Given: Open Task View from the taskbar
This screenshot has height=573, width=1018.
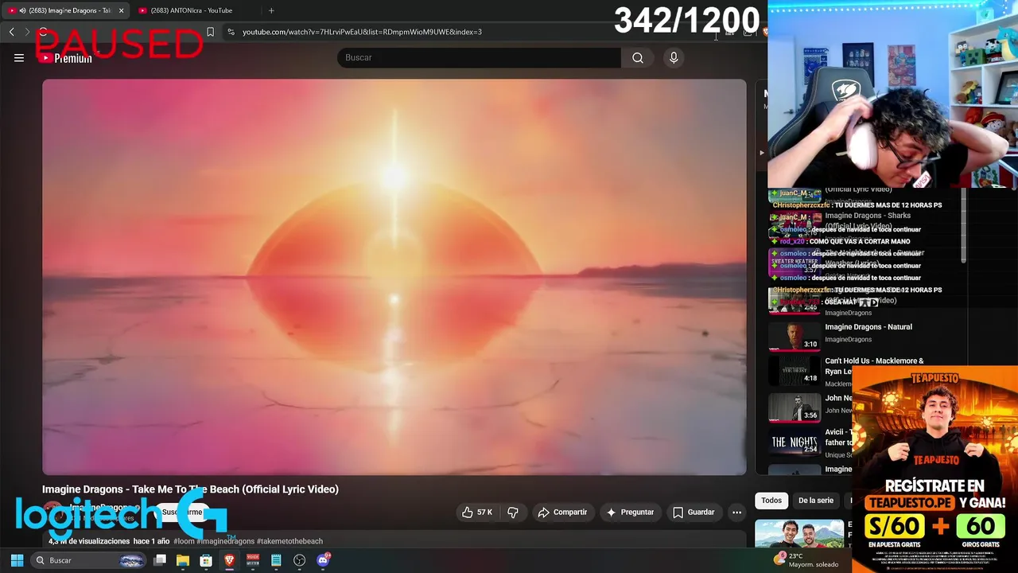Looking at the screenshot, I should (x=160, y=560).
